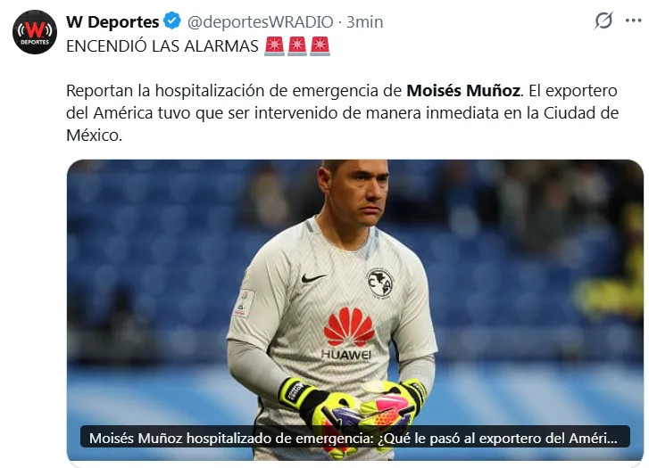The width and height of the screenshot is (649, 468).
Task: Click the Club América crest on the shirt
Action: pyautogui.click(x=379, y=283)
